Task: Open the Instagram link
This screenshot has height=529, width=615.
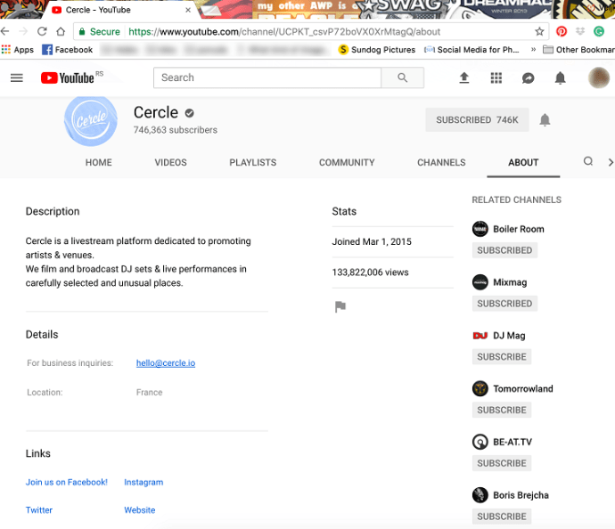Action: point(143,483)
